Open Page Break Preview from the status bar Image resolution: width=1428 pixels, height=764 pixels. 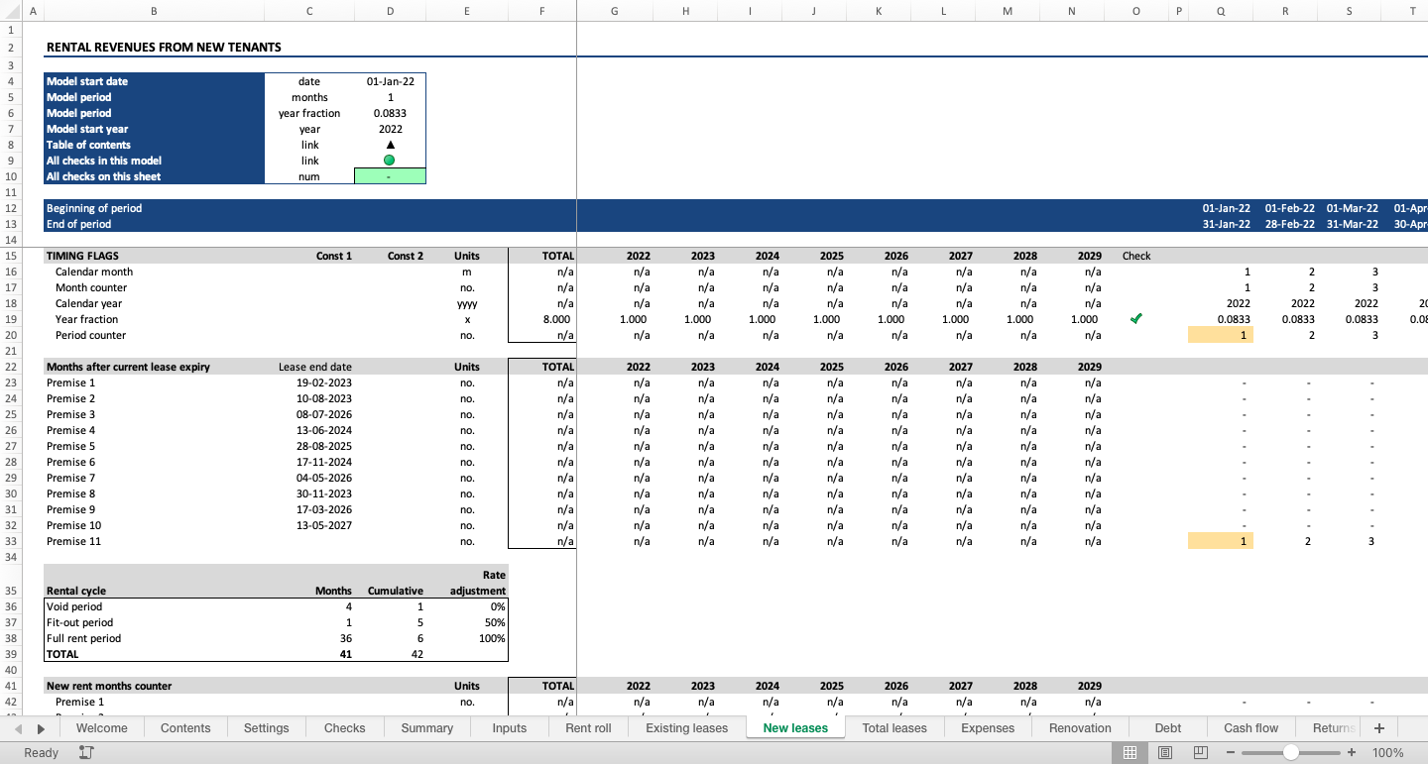pos(1200,753)
